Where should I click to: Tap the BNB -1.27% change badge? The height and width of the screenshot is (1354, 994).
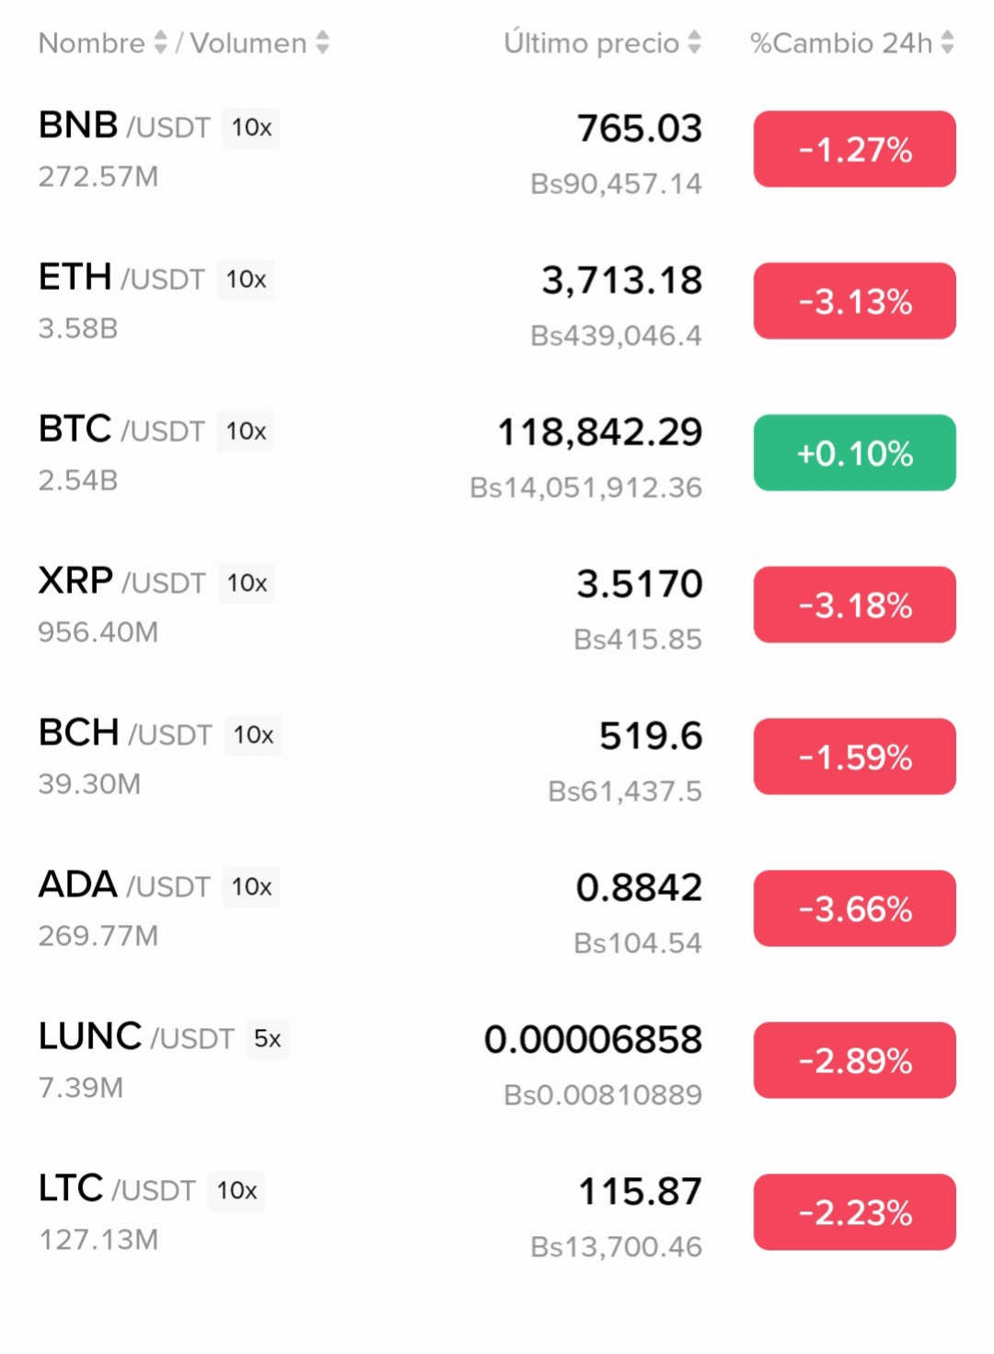point(855,149)
